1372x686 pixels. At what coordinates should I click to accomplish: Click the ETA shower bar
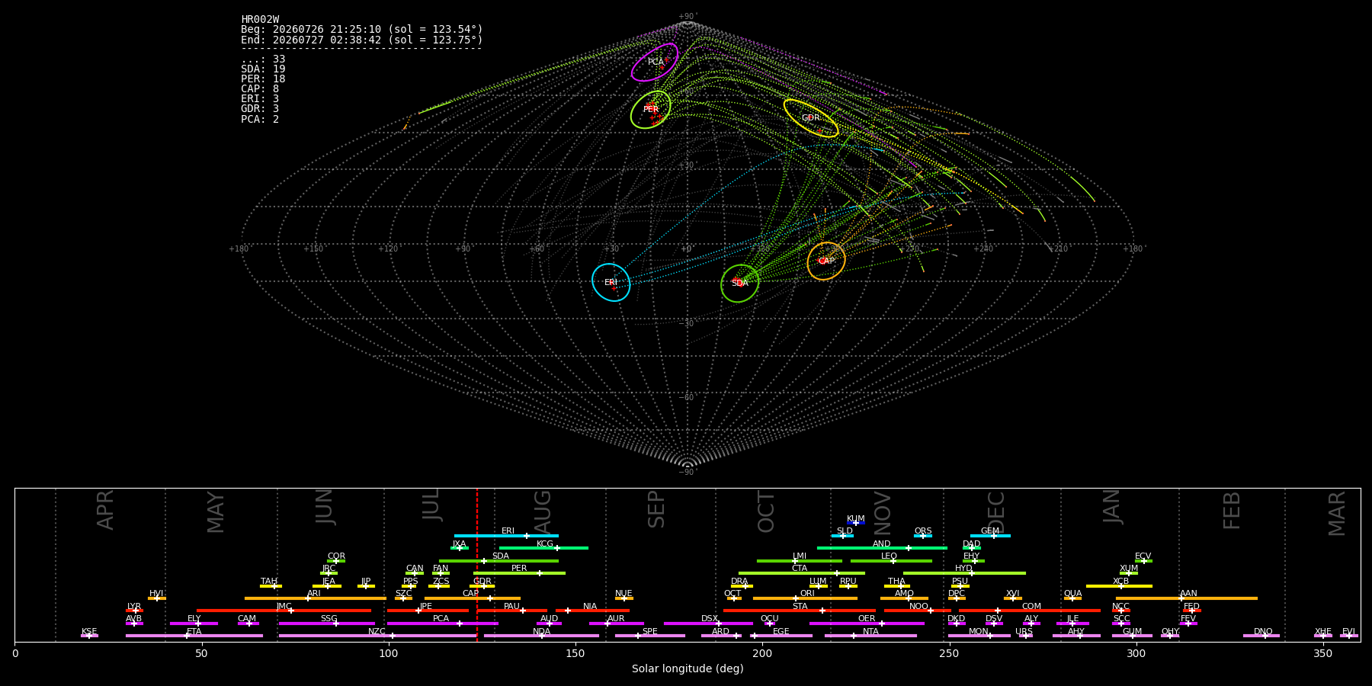tap(194, 636)
